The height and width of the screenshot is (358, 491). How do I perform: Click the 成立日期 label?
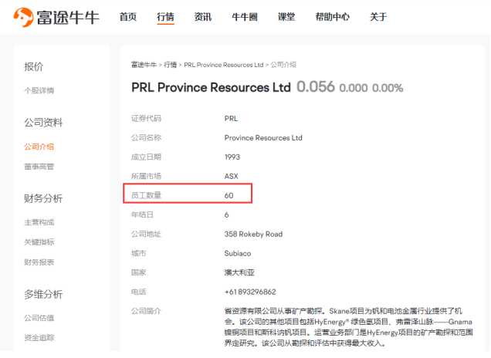pos(146,157)
